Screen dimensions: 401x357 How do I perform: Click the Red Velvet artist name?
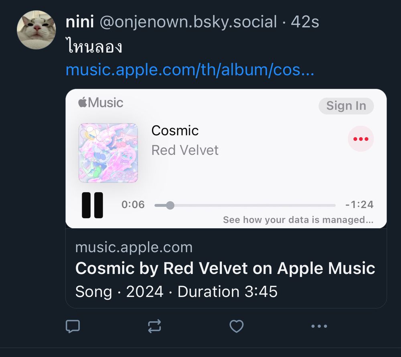click(x=185, y=150)
